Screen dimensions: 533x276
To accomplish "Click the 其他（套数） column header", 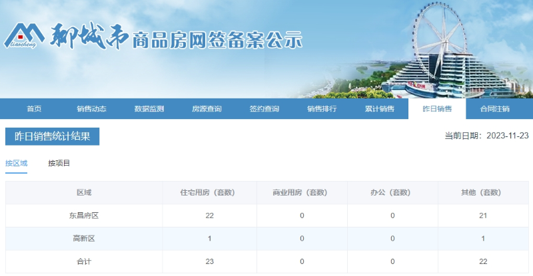I will pyautogui.click(x=482, y=193).
